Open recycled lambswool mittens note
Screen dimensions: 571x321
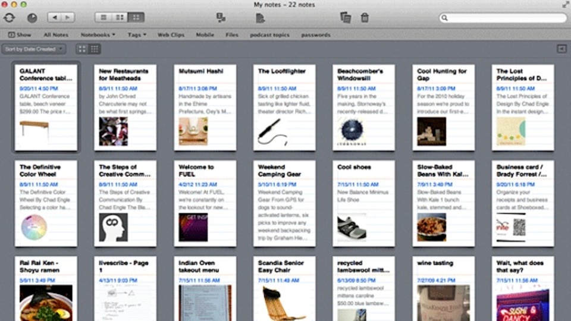(363, 289)
